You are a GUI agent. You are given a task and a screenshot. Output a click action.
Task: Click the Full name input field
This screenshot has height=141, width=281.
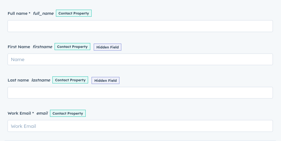[140, 26]
